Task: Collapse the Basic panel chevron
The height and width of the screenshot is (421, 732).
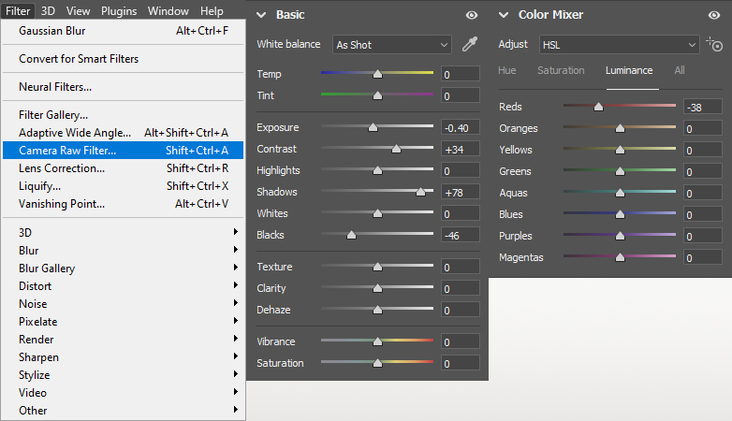Action: [x=261, y=15]
